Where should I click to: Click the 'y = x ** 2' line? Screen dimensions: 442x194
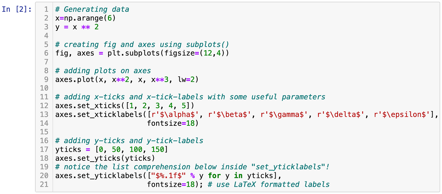(x=77, y=27)
